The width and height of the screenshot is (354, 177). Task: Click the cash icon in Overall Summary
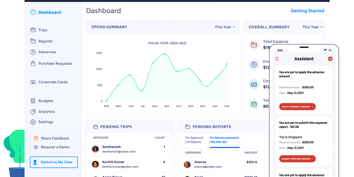coord(254,84)
